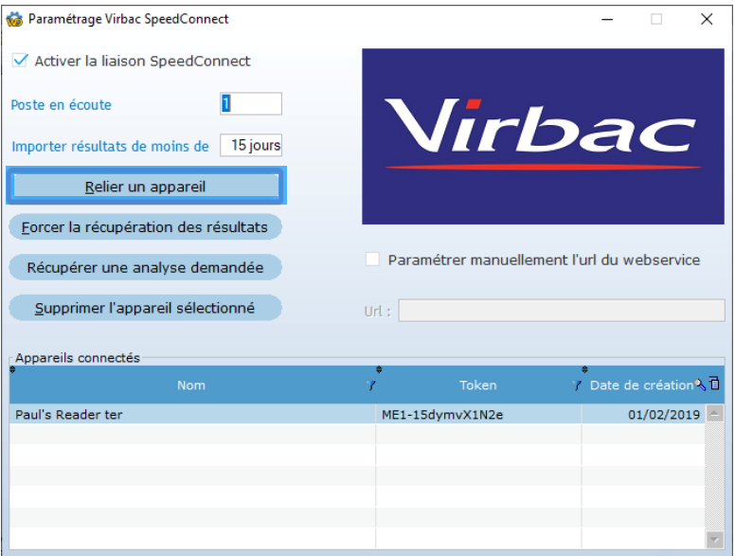Click the table scrollbar down arrow
The image size is (735, 556).
tap(715, 540)
